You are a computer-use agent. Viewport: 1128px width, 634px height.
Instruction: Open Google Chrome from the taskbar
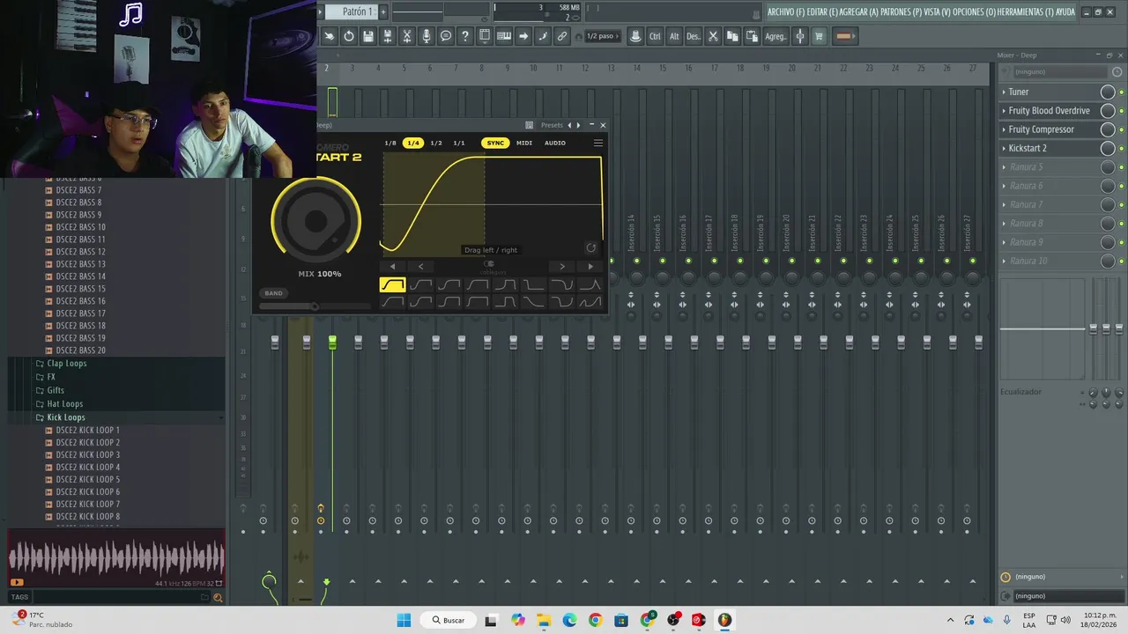595,620
